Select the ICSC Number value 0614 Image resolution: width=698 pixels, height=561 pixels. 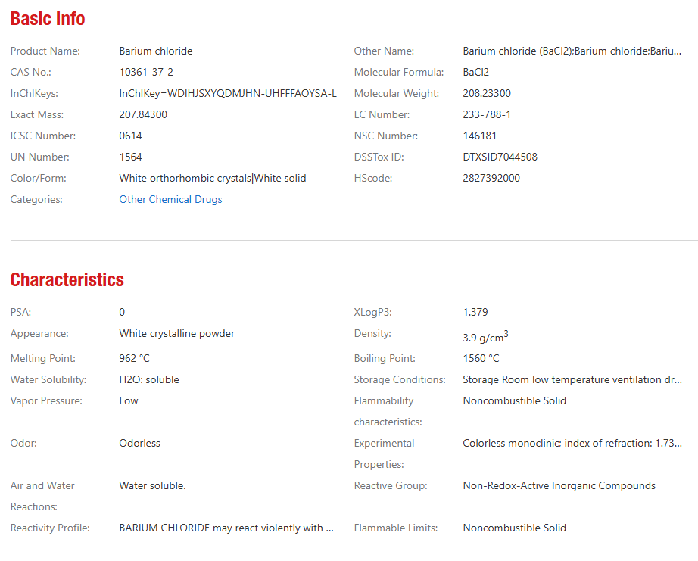click(x=130, y=136)
